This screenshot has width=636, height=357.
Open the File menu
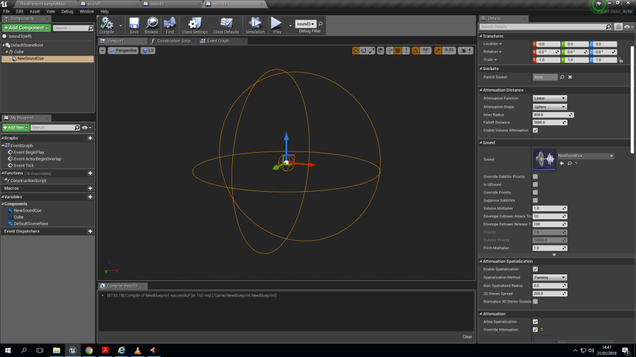pyautogui.click(x=7, y=11)
